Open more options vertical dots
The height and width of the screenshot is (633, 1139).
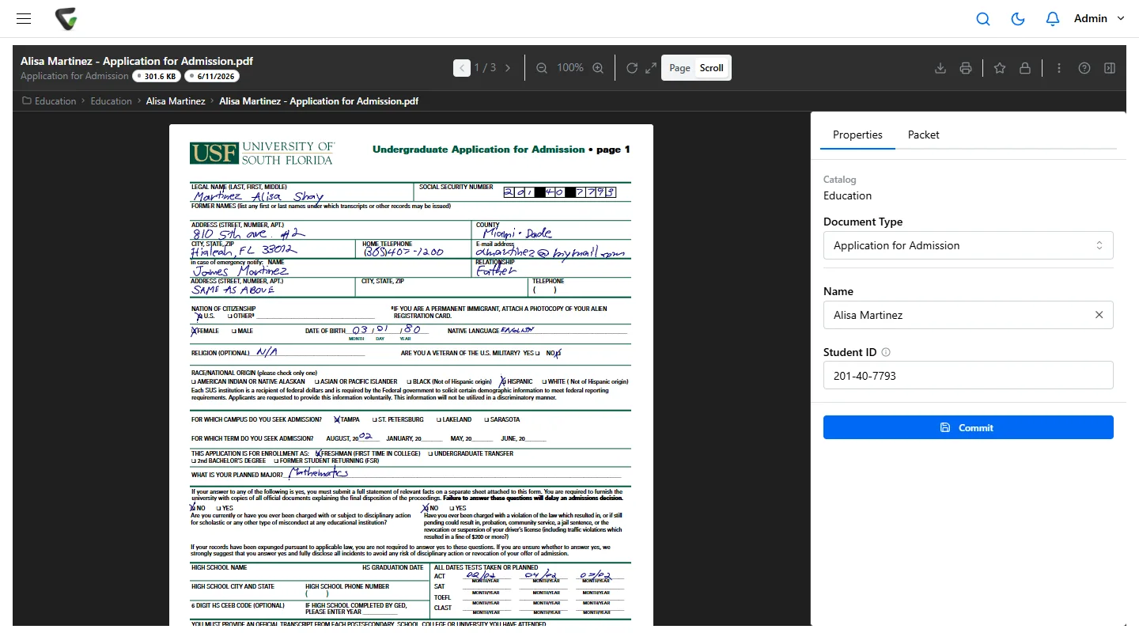coord(1059,68)
